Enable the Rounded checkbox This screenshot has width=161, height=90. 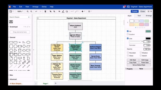tap(128, 53)
